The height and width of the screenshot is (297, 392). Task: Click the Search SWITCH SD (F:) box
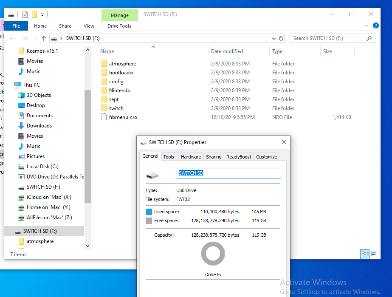tap(332, 38)
